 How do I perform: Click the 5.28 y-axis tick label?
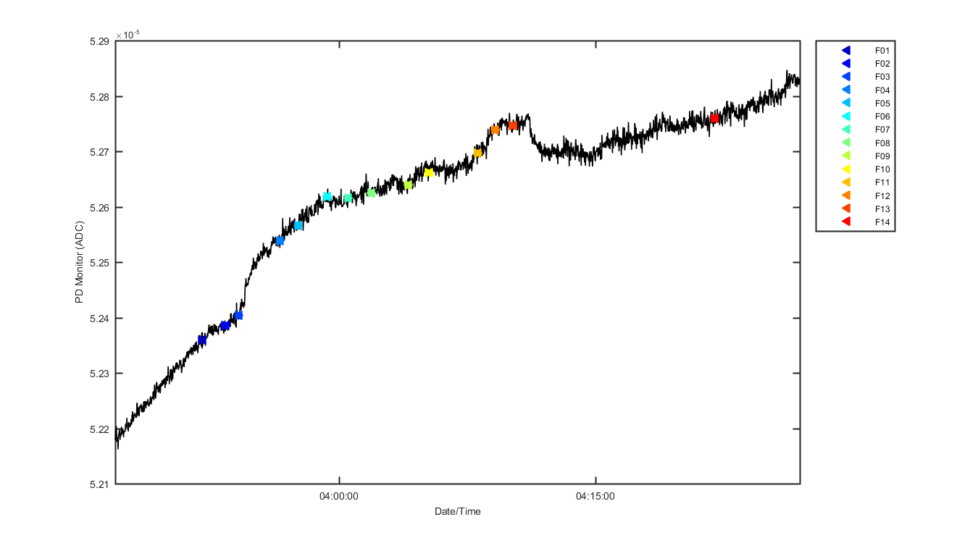[x=99, y=97]
